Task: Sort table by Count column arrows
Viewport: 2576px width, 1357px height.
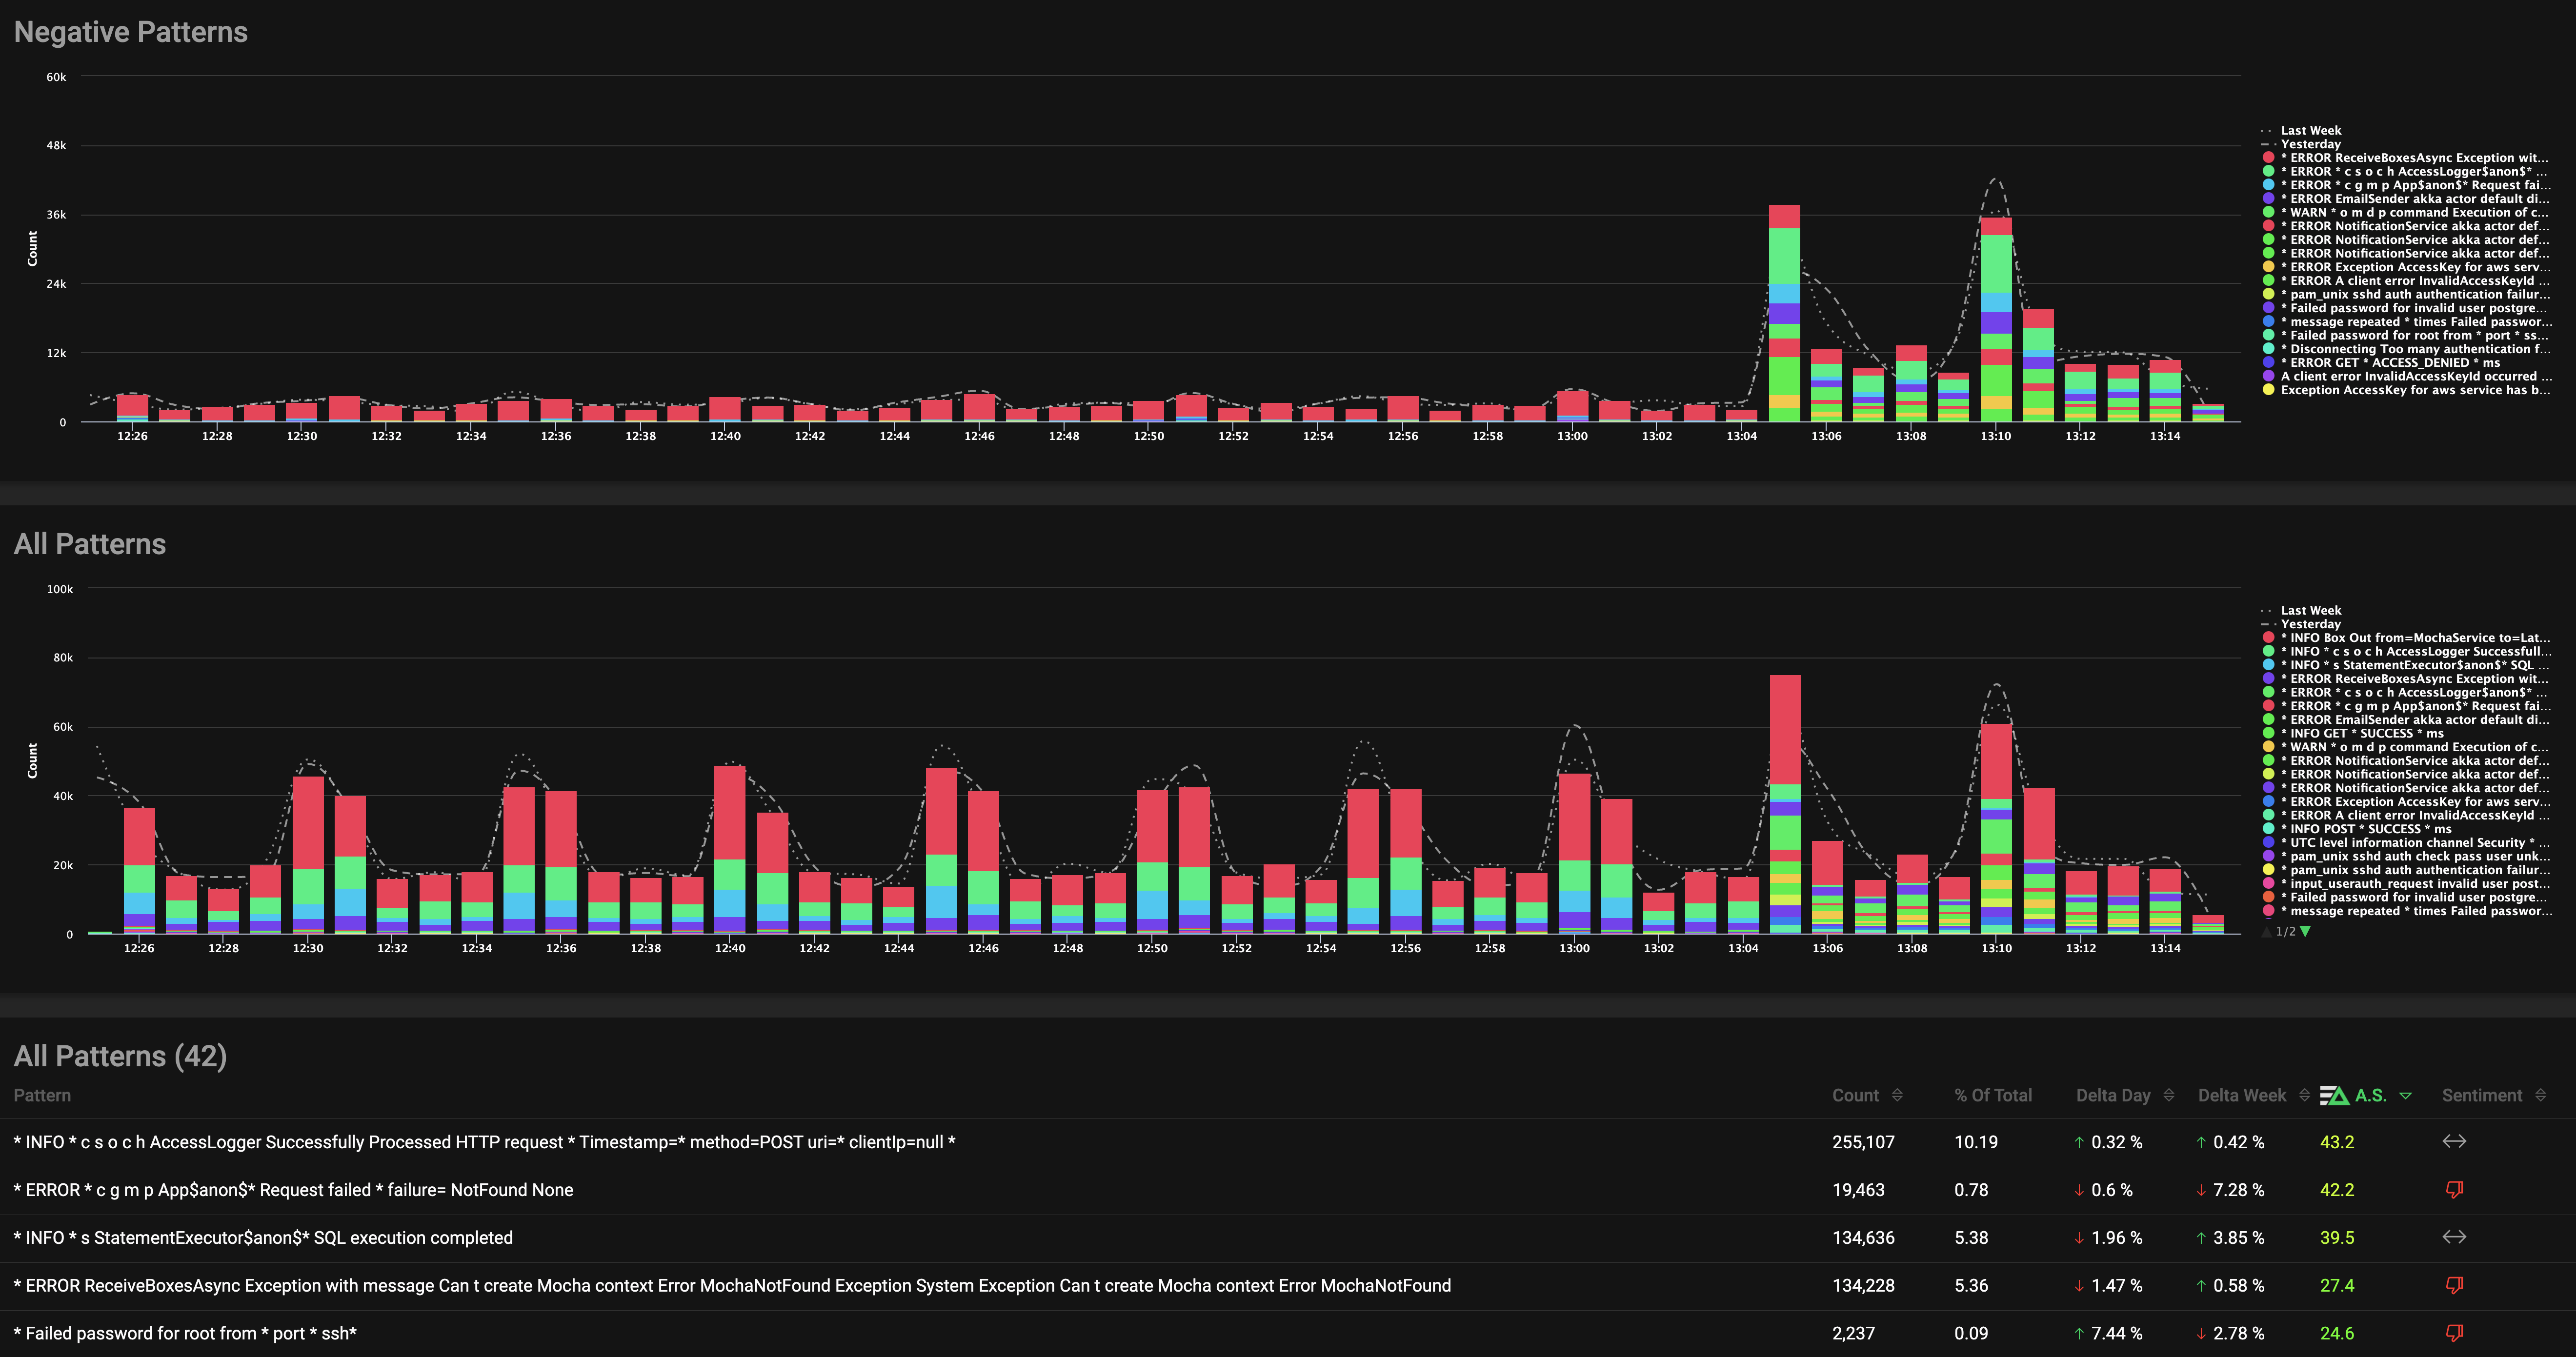Action: [1897, 1095]
